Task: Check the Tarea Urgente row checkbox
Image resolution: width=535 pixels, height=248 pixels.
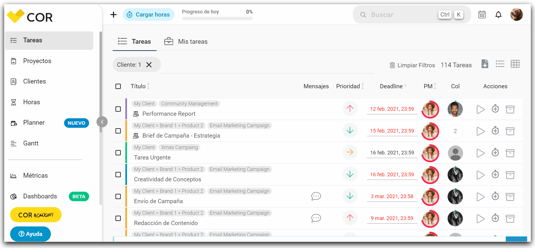Action: click(118, 153)
